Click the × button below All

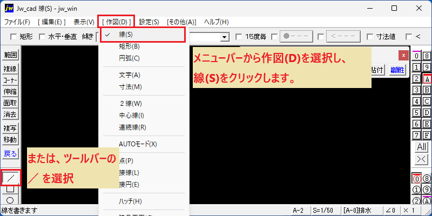click(422, 159)
